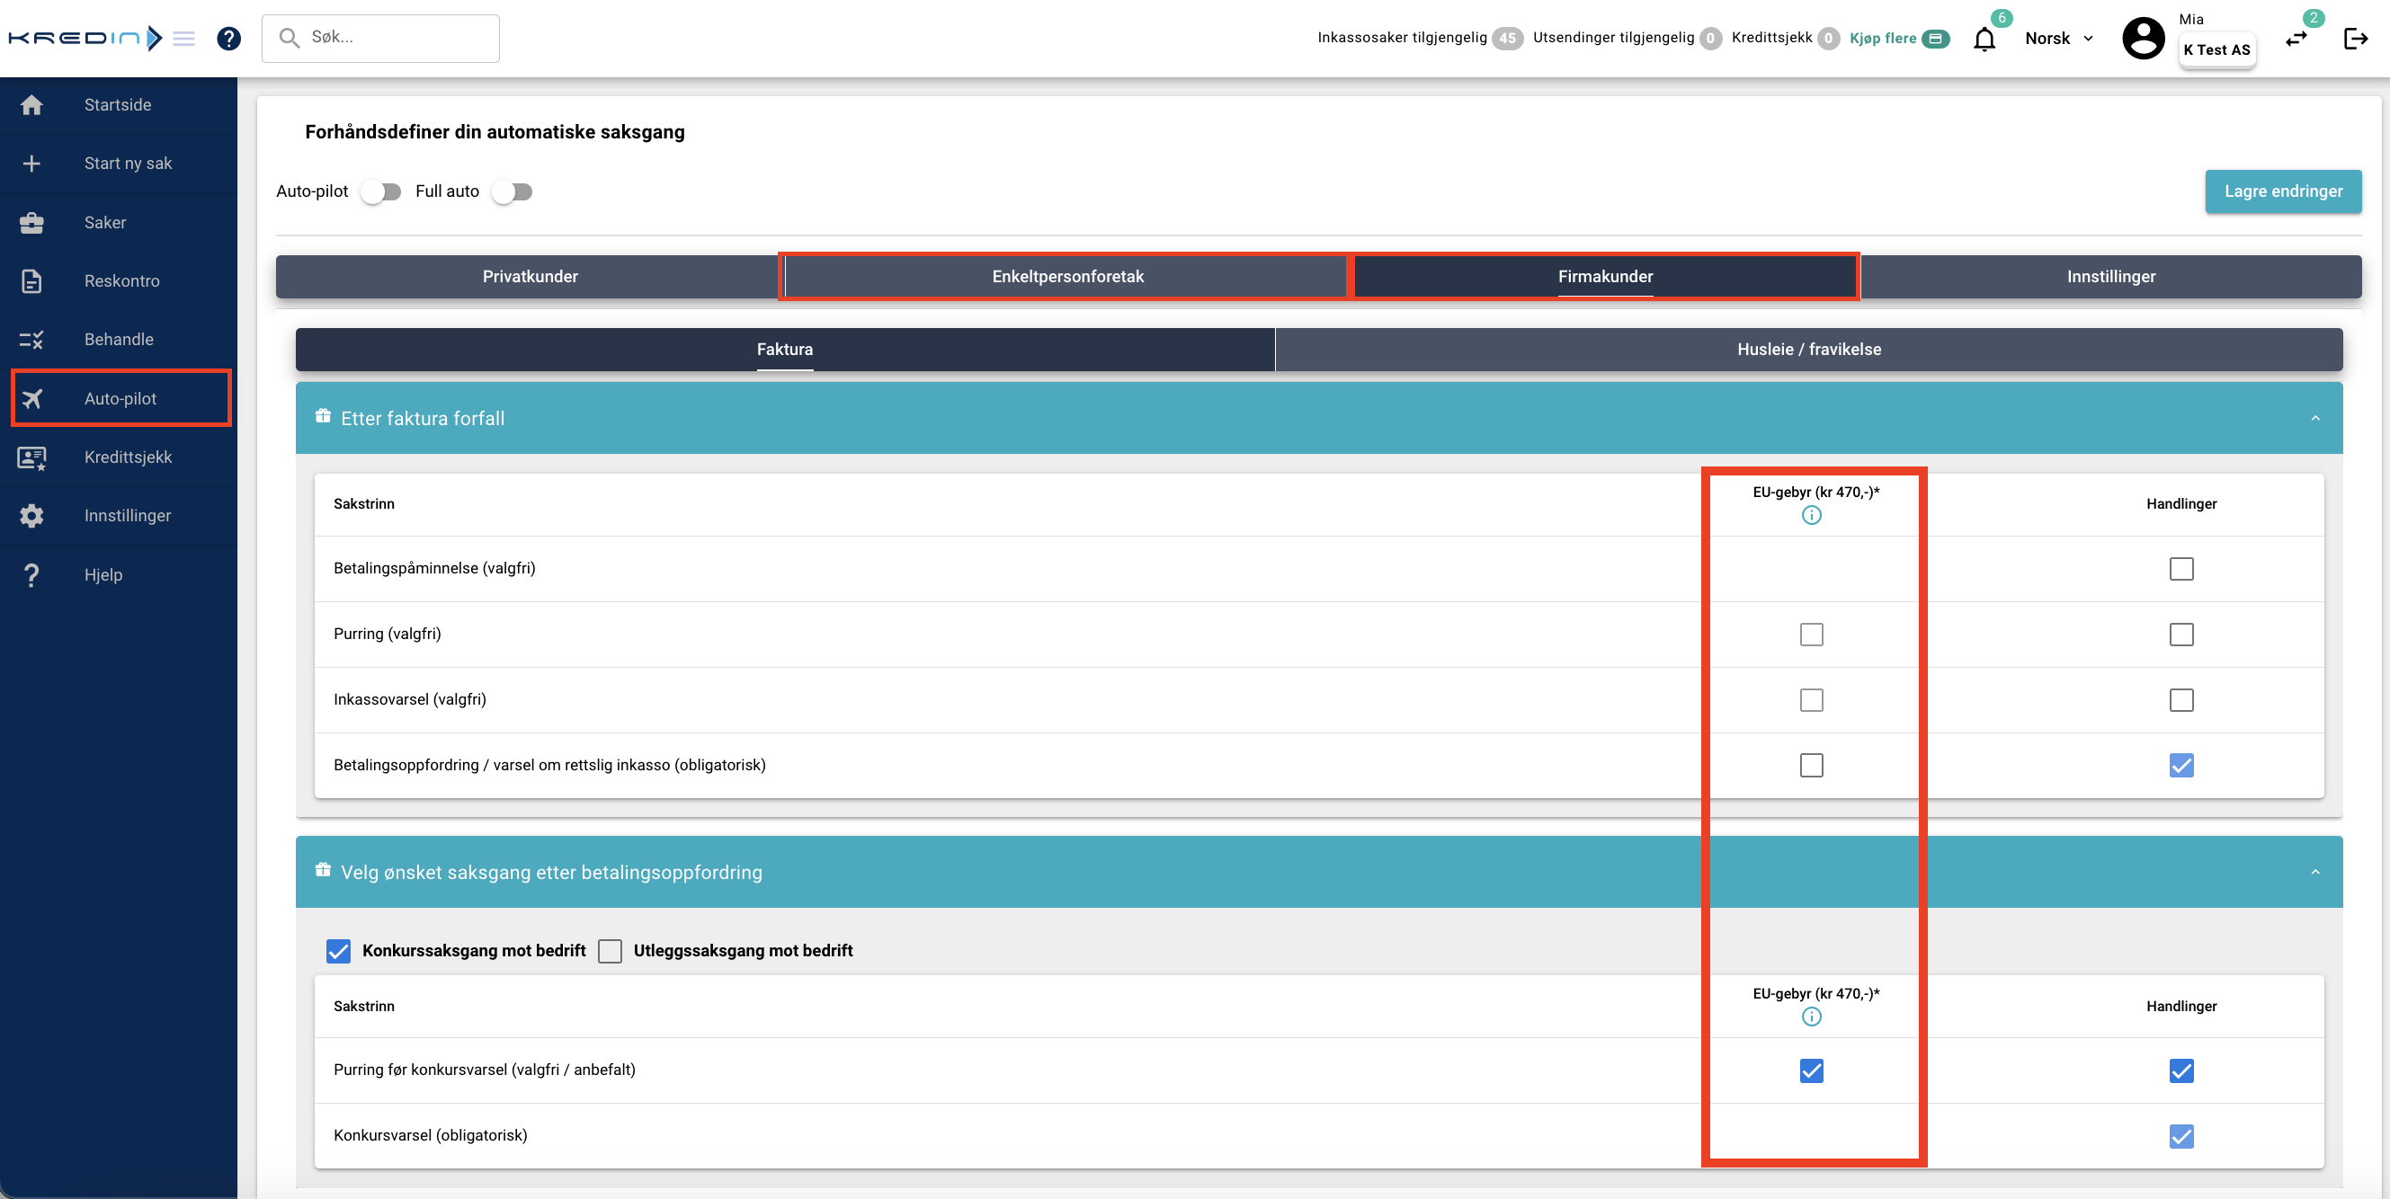2390x1199 pixels.
Task: Open the notifications bell
Action: tap(1984, 39)
